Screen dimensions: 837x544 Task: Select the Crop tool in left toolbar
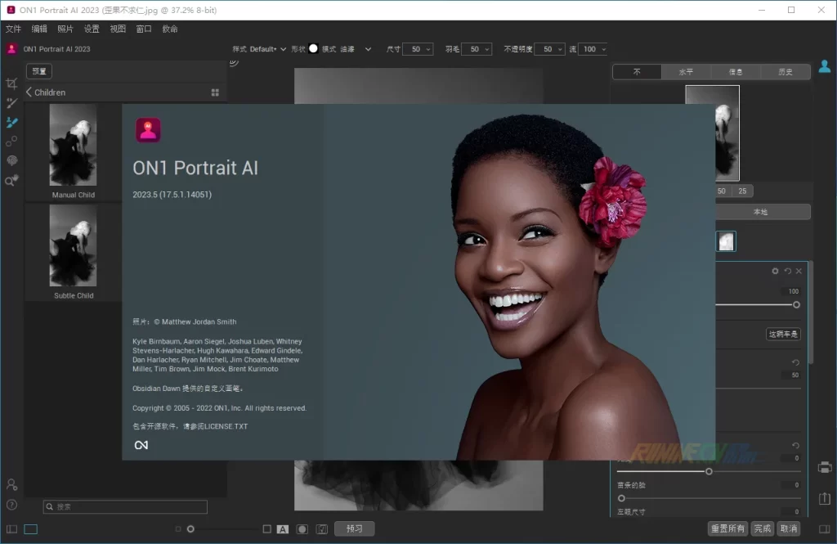(x=11, y=83)
